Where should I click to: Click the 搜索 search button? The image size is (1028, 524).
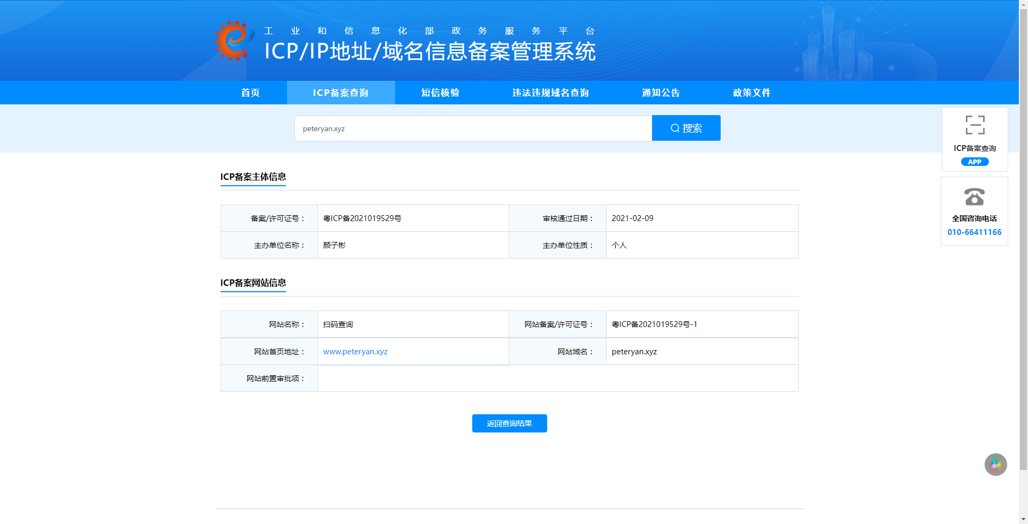pos(686,128)
